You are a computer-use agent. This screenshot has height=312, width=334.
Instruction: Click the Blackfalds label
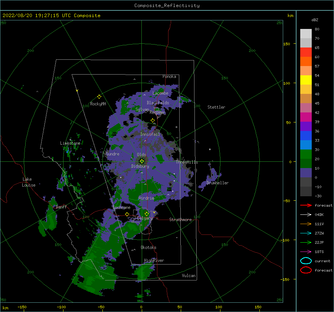(158, 103)
